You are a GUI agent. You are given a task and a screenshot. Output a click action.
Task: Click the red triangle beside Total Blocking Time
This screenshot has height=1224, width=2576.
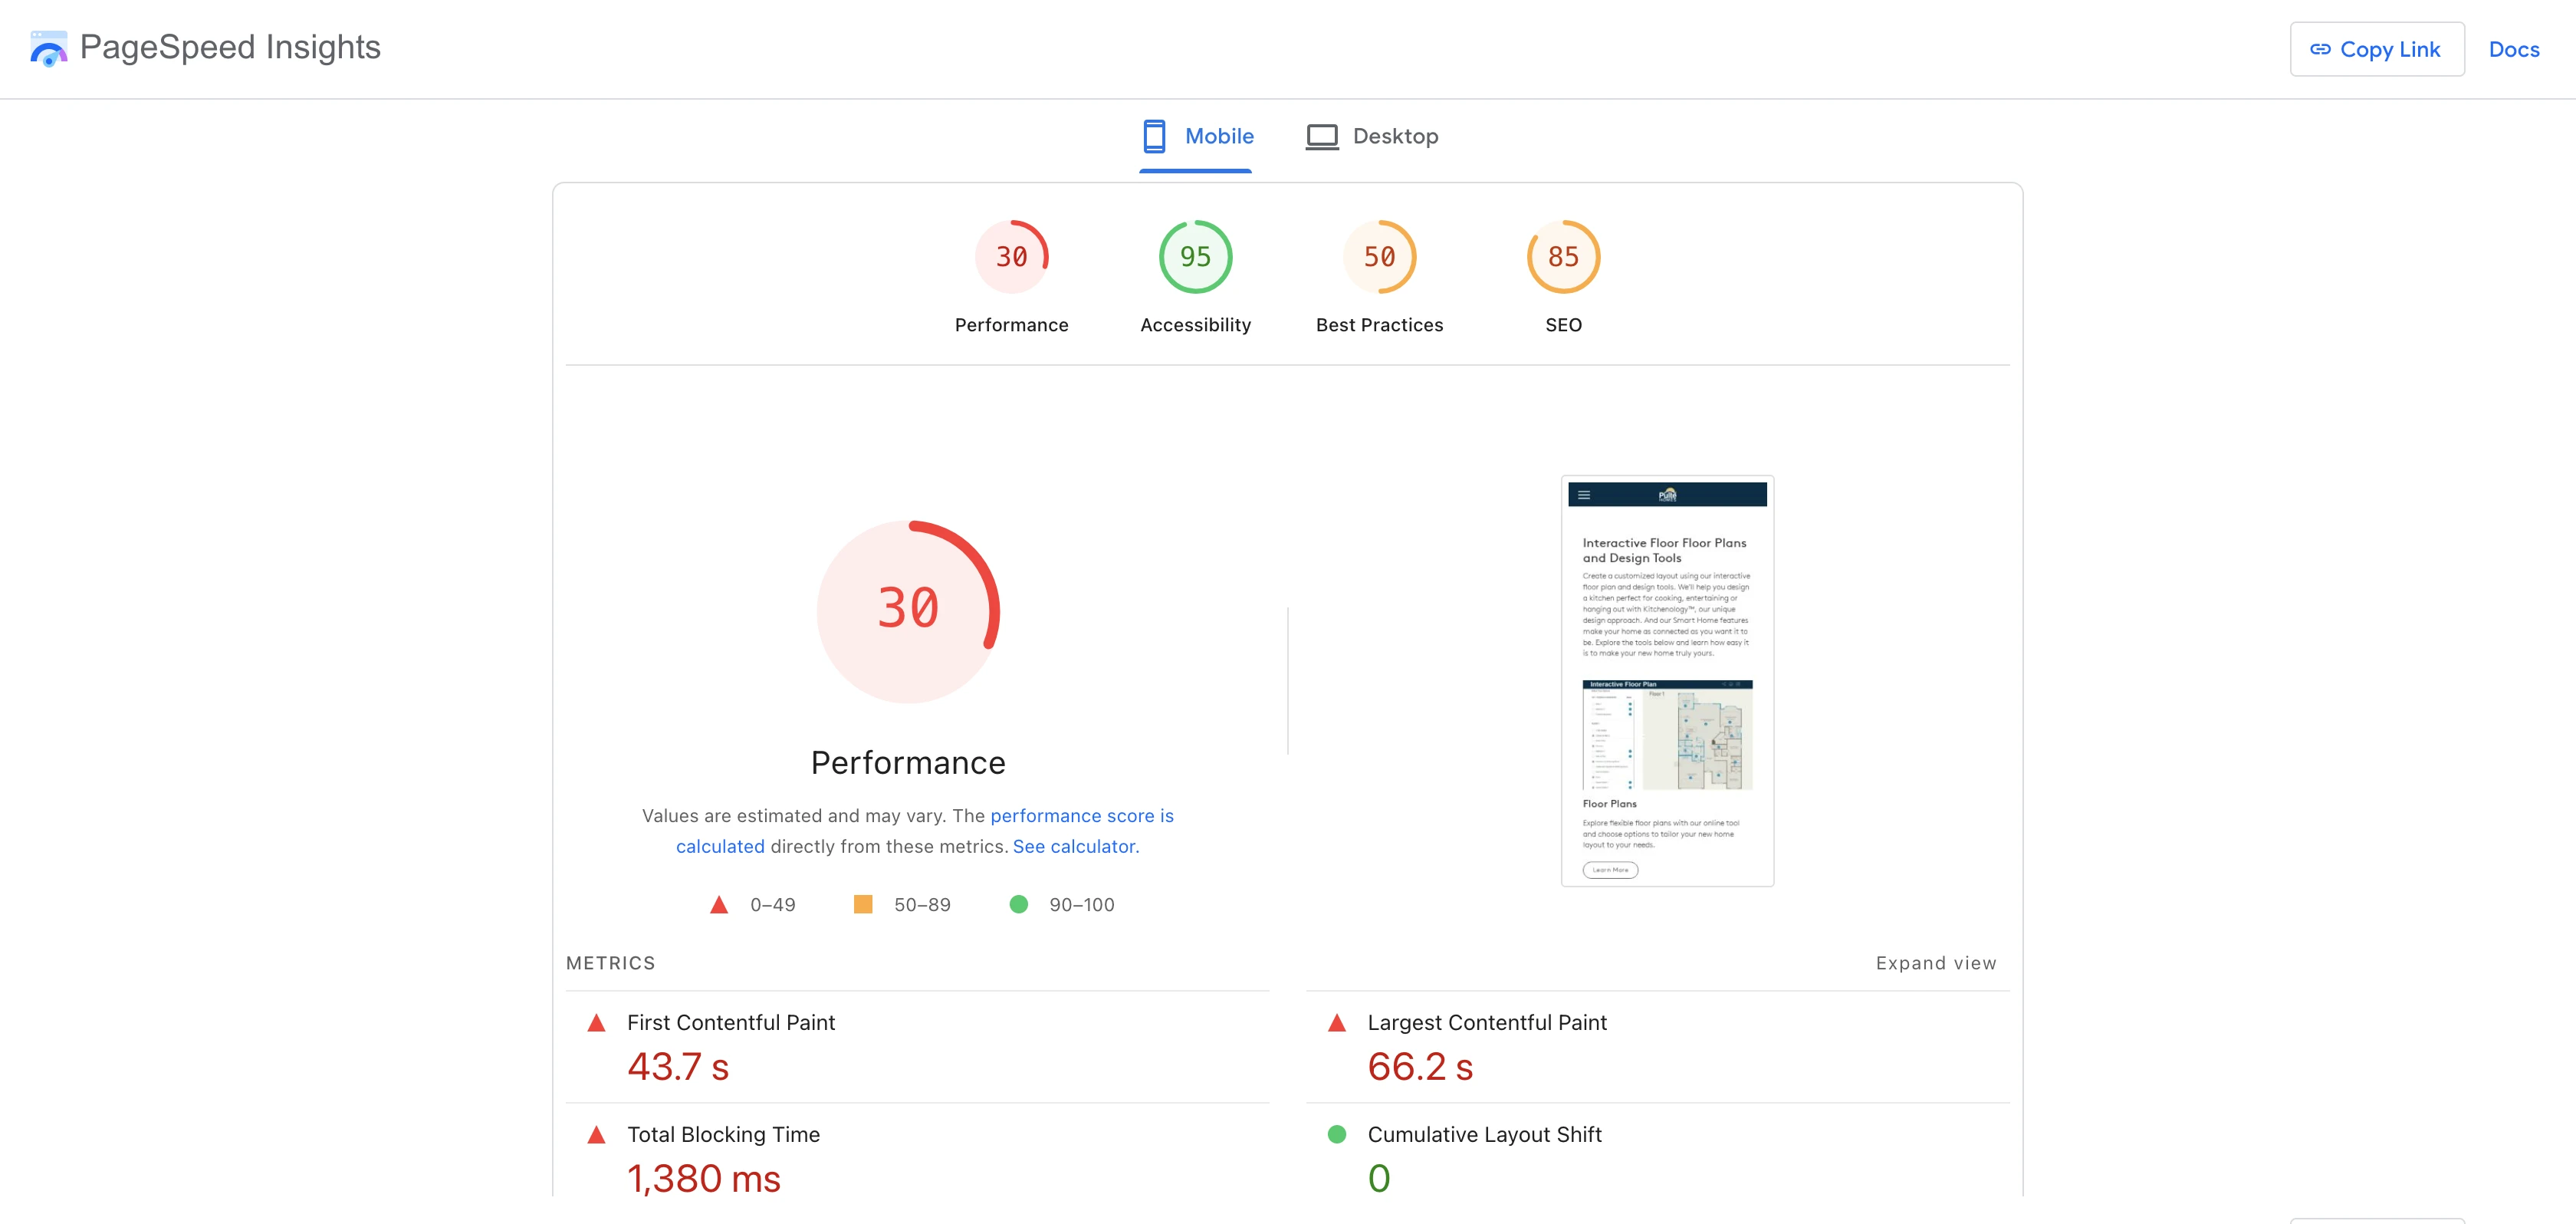click(596, 1135)
